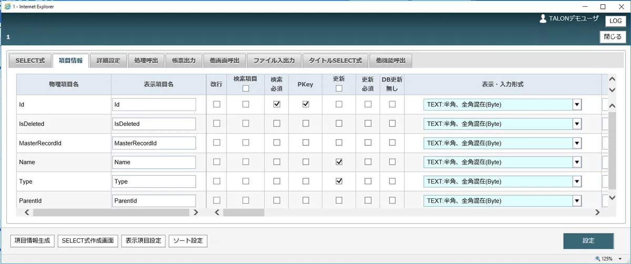Screen dimensions: 631x264
Task: Open the 詳細設定 tab
Action: (108, 61)
